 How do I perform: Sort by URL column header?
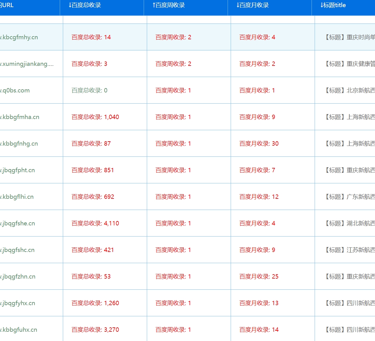pyautogui.click(x=7, y=5)
